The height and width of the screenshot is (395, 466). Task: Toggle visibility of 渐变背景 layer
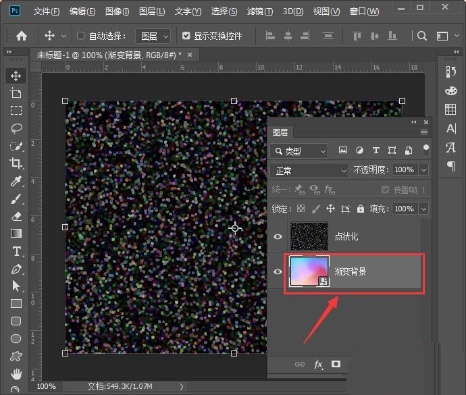(278, 271)
